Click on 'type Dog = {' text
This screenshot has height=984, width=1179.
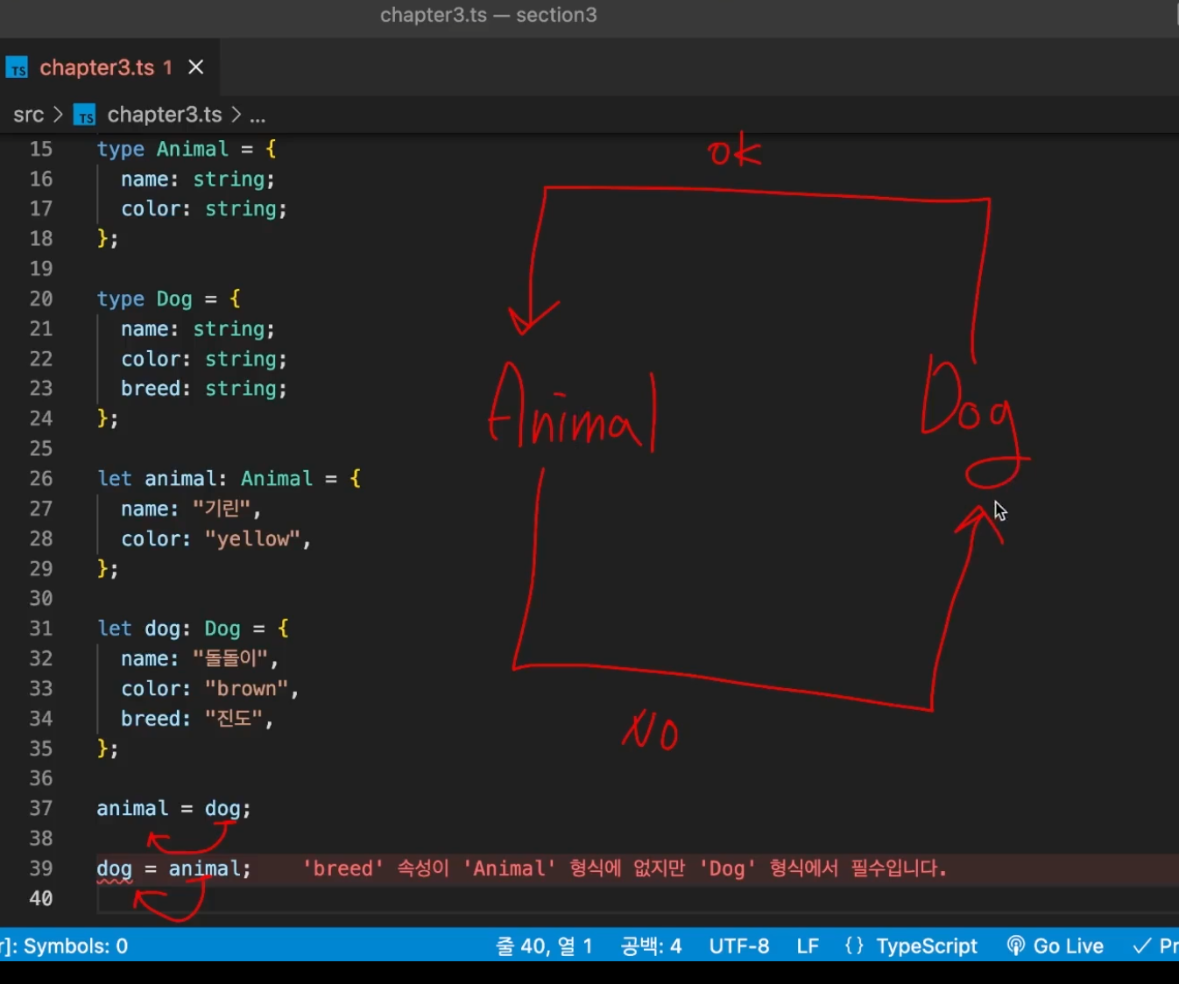point(168,299)
